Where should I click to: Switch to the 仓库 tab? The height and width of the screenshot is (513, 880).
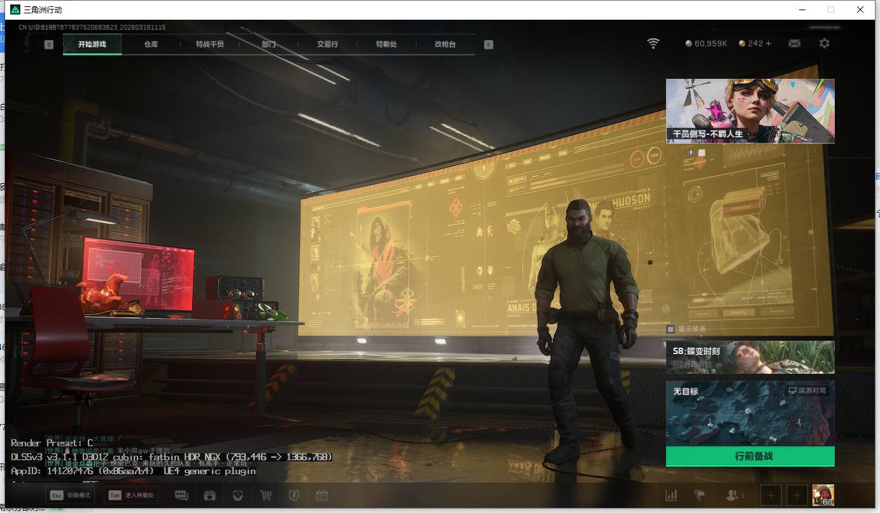(x=151, y=44)
